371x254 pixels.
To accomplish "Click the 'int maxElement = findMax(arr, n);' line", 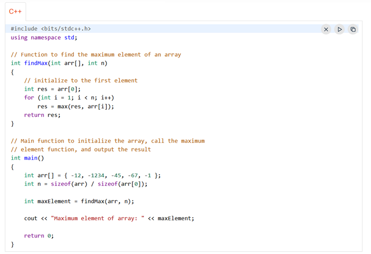I will pyautogui.click(x=79, y=201).
